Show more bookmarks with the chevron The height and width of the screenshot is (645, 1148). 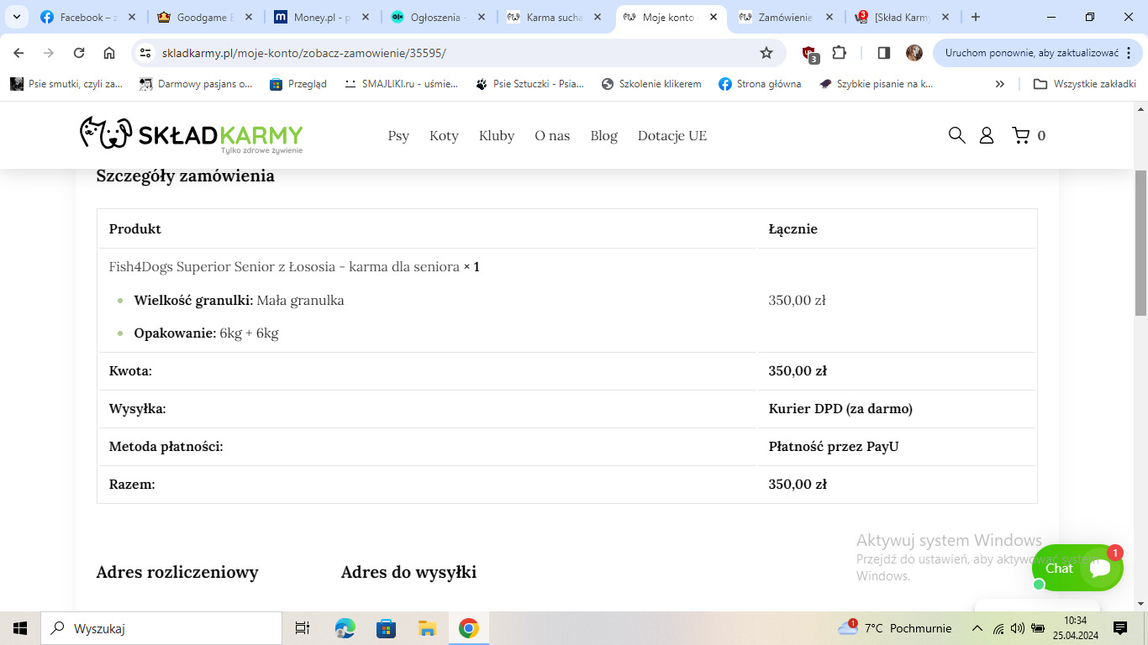tap(999, 84)
